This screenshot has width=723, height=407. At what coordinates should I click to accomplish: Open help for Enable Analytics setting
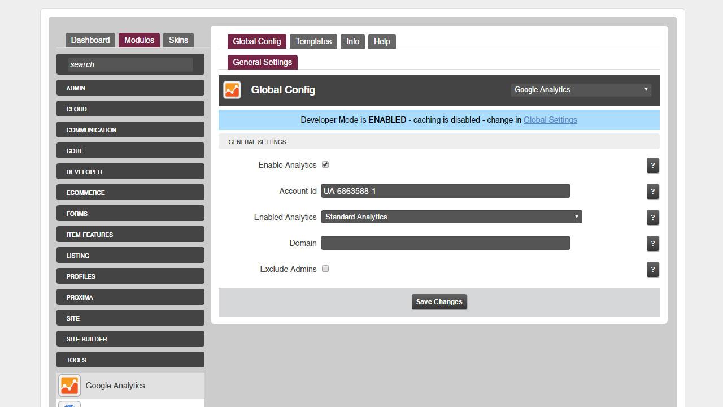(652, 165)
